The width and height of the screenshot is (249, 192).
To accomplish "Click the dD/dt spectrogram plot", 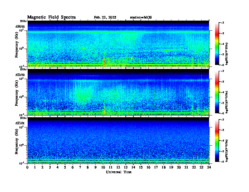I will [x=118, y=92].
